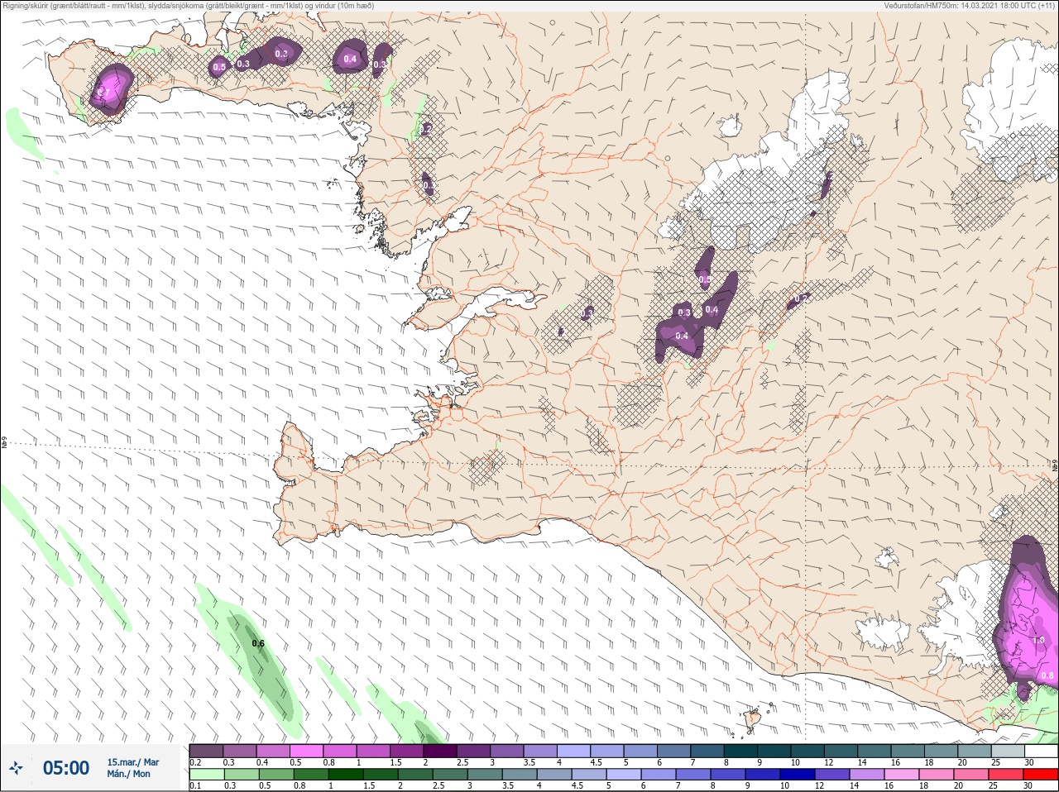The image size is (1059, 792).
Task: Click the snow legend swatch between 2 and 2.5
Action: (440, 751)
